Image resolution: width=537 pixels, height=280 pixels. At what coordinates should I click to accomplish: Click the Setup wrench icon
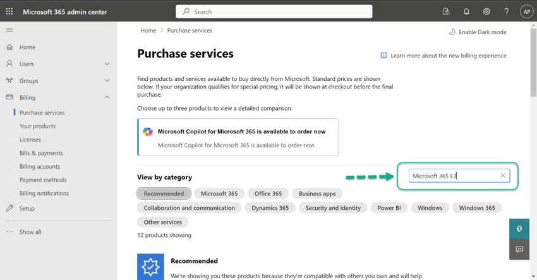[9, 208]
